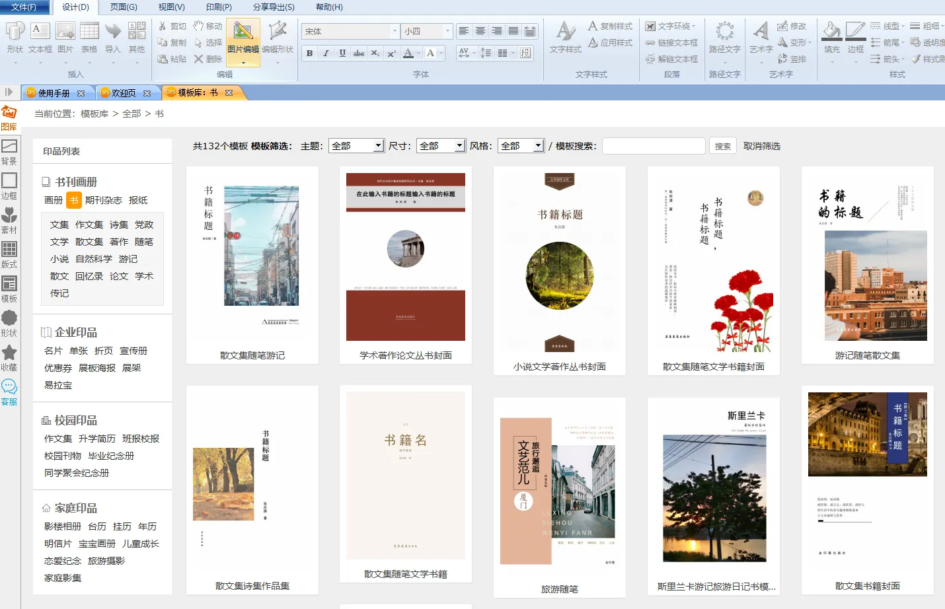Viewport: 945px width, 609px height.
Task: Open the 宋体 font name dropdown
Action: (x=395, y=31)
